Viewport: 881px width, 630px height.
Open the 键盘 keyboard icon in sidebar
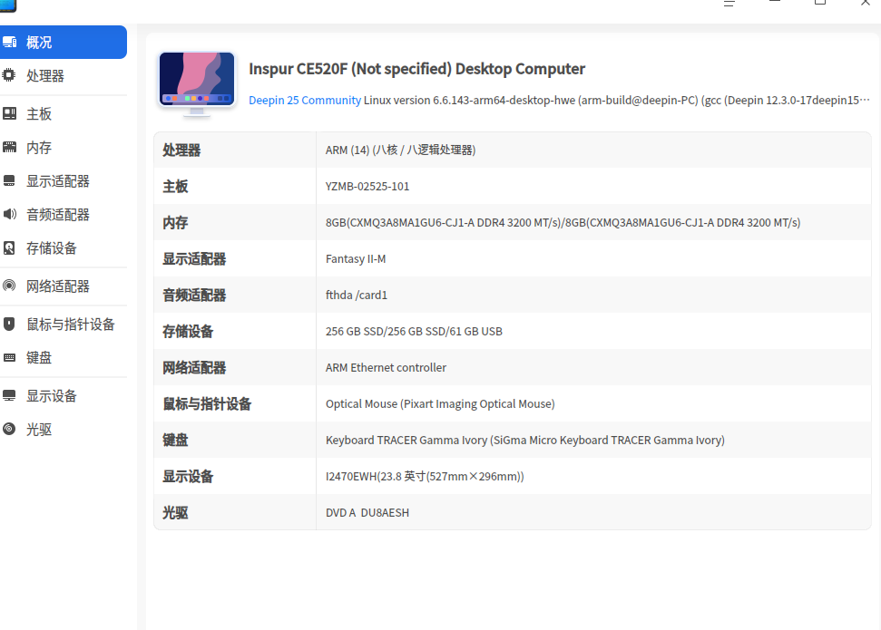(10, 358)
